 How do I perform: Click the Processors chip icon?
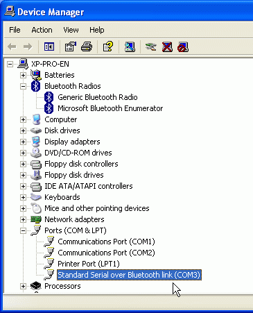click(36, 286)
